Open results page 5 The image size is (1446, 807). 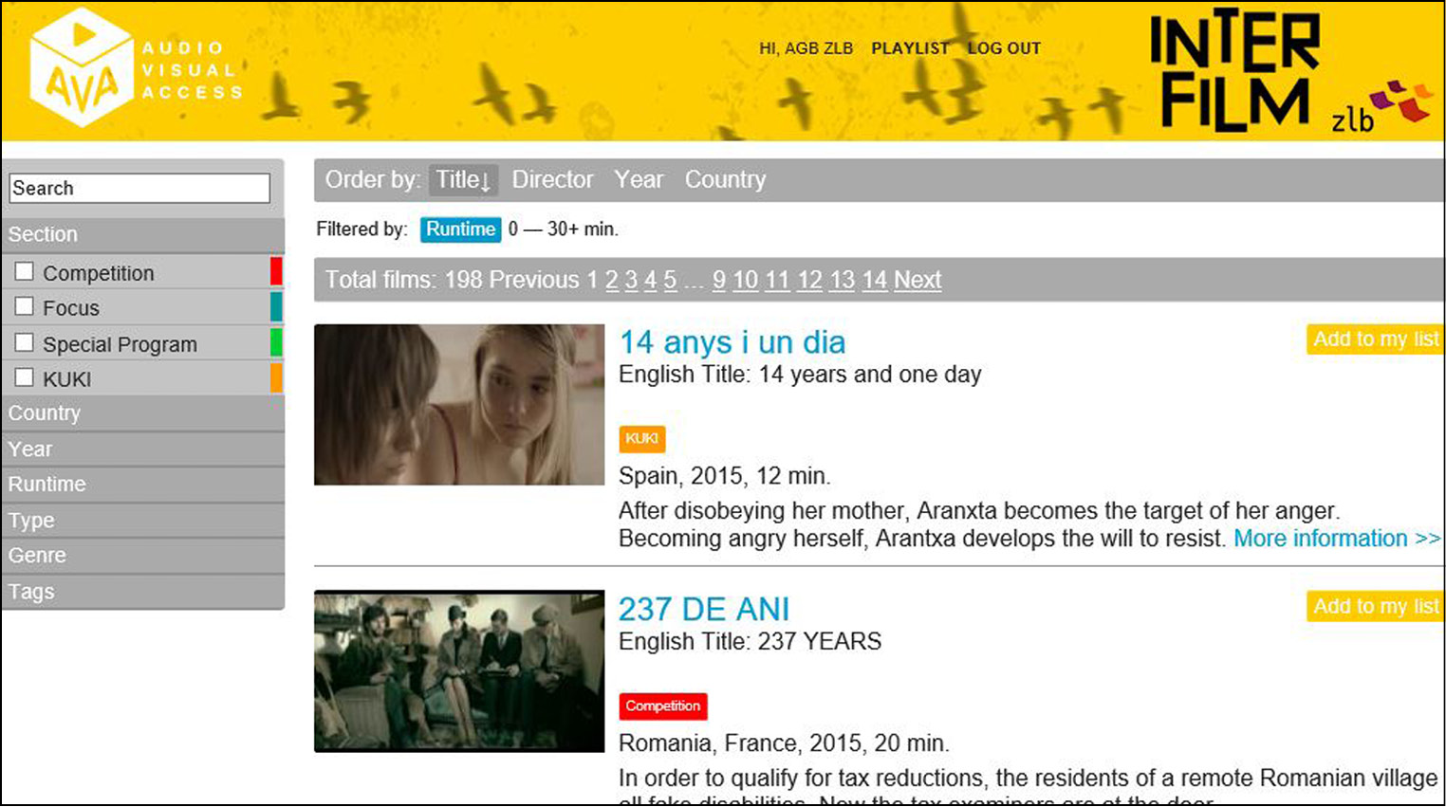pos(670,280)
